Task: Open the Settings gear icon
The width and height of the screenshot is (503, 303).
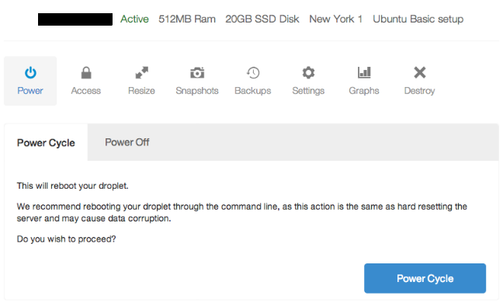Action: tap(308, 73)
